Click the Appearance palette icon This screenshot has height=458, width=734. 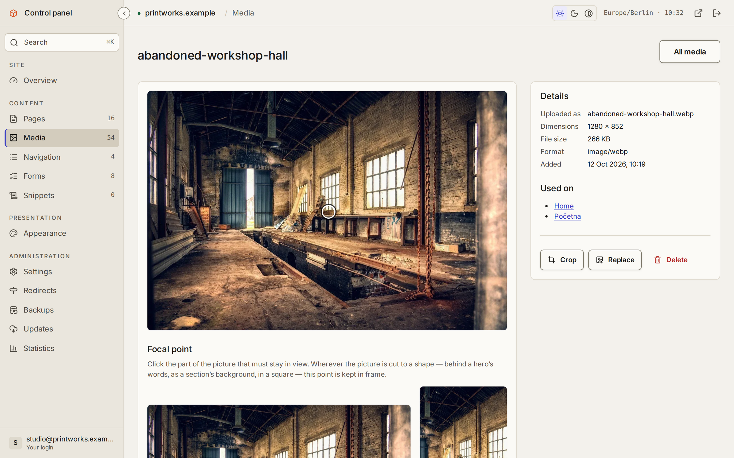pos(13,233)
